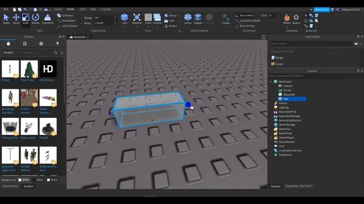Open Toolbox Recent clock tab

tap(41, 44)
